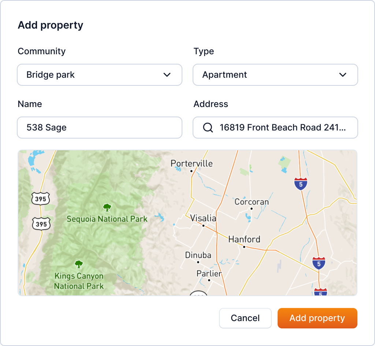
Task: Click the Visalia city marker dot
Action: tap(204, 226)
